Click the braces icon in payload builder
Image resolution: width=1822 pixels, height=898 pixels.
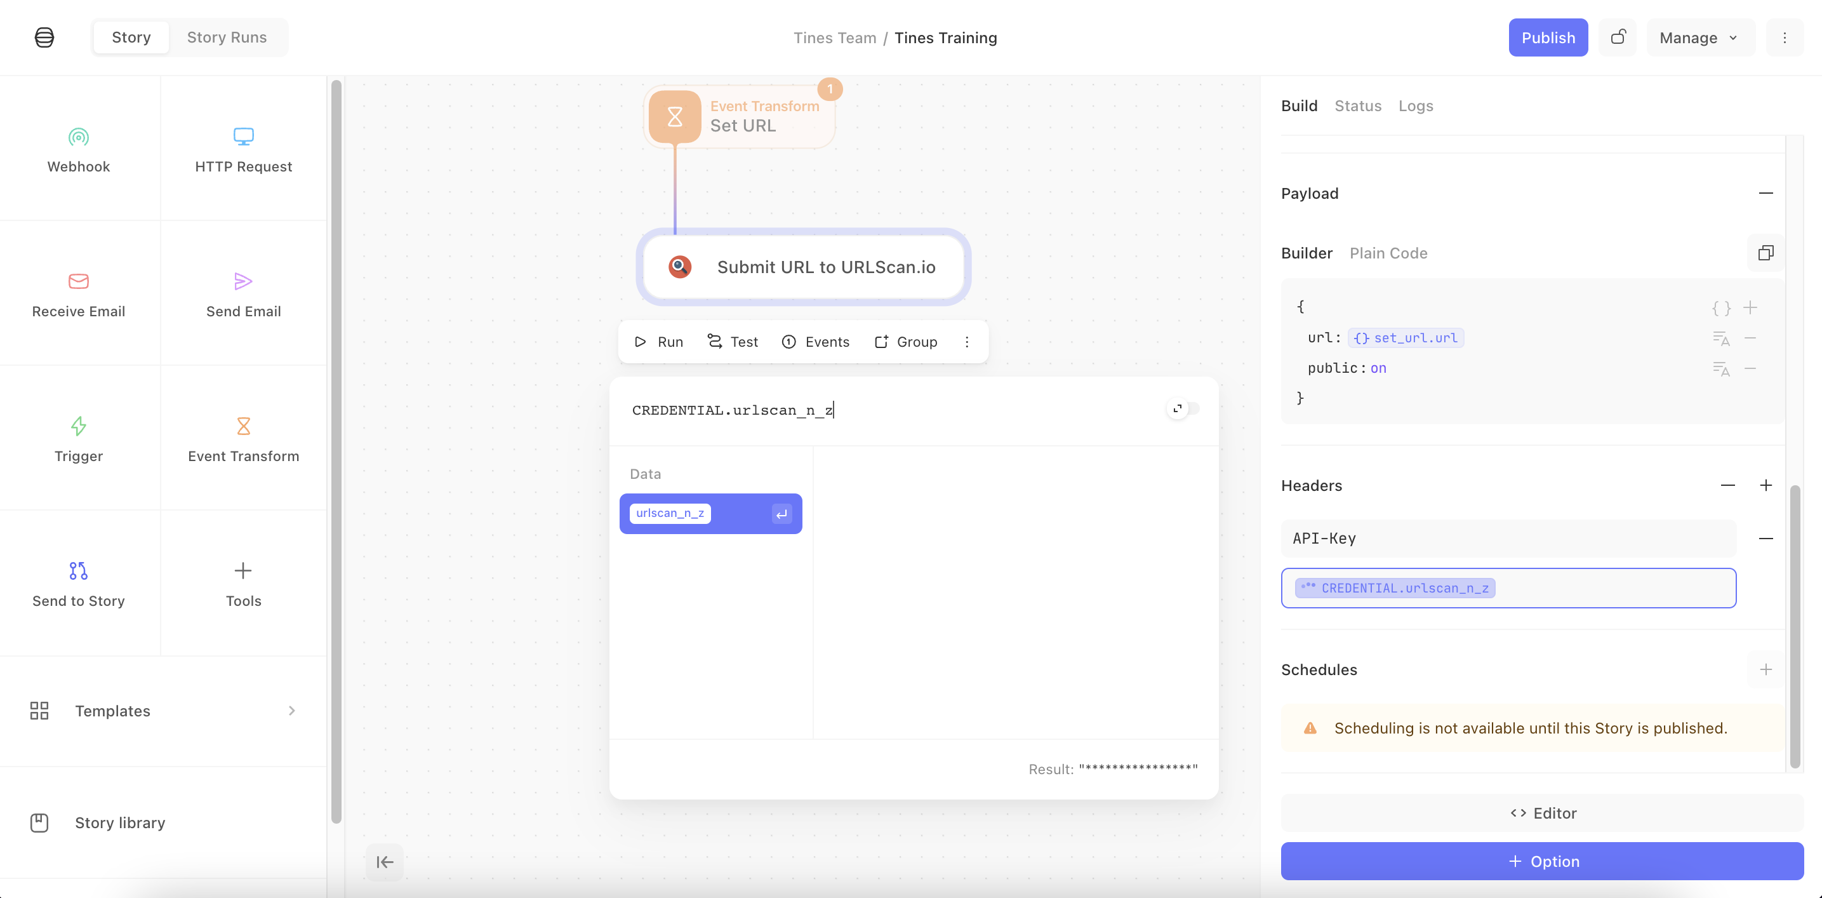click(1721, 308)
